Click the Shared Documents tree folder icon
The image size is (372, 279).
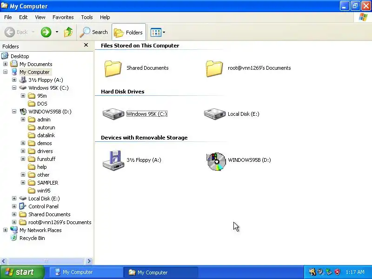tap(23, 214)
